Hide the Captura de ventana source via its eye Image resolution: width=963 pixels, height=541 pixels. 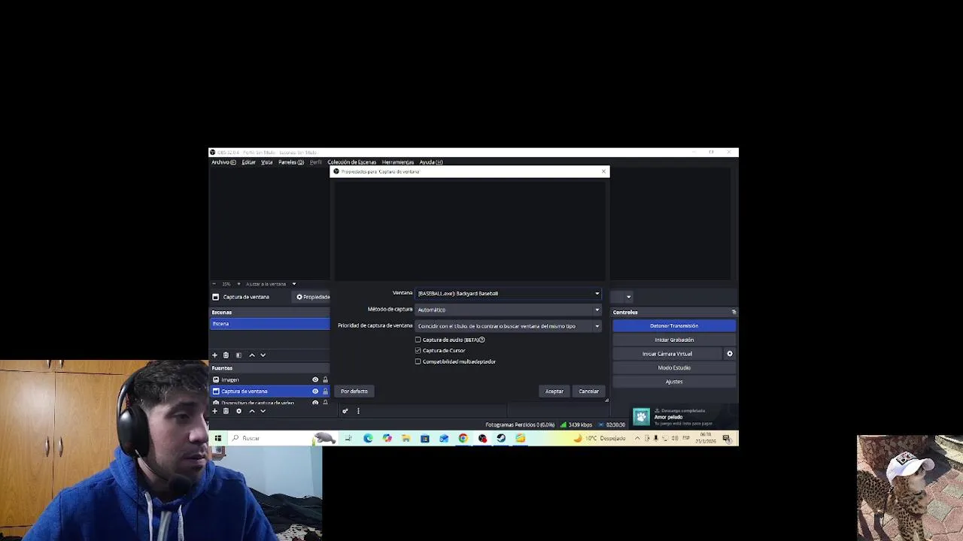[x=315, y=391]
